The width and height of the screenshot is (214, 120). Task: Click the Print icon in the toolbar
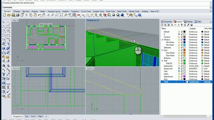(18, 15)
